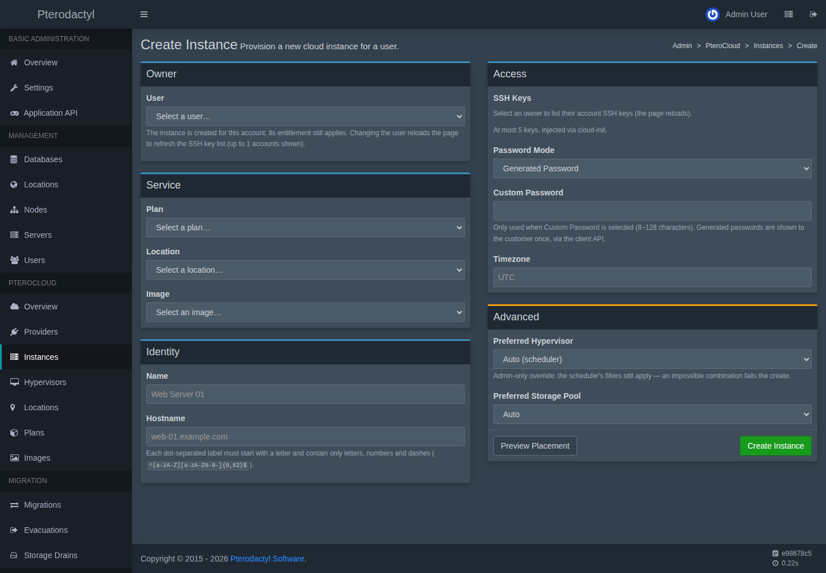Click the server icon beside Servers
This screenshot has height=573, width=826.
14,235
